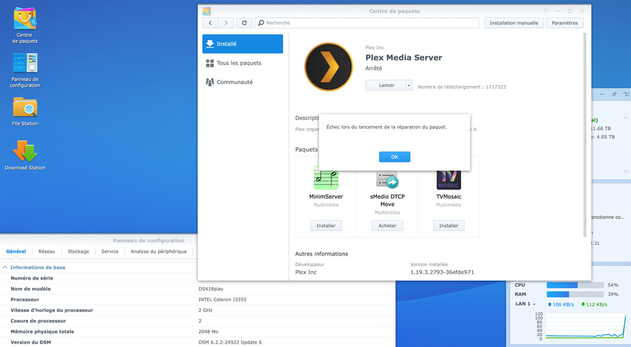Viewport: 631px width, 347px height.
Task: Open Paramètres of Centre de paquets
Action: coord(565,23)
